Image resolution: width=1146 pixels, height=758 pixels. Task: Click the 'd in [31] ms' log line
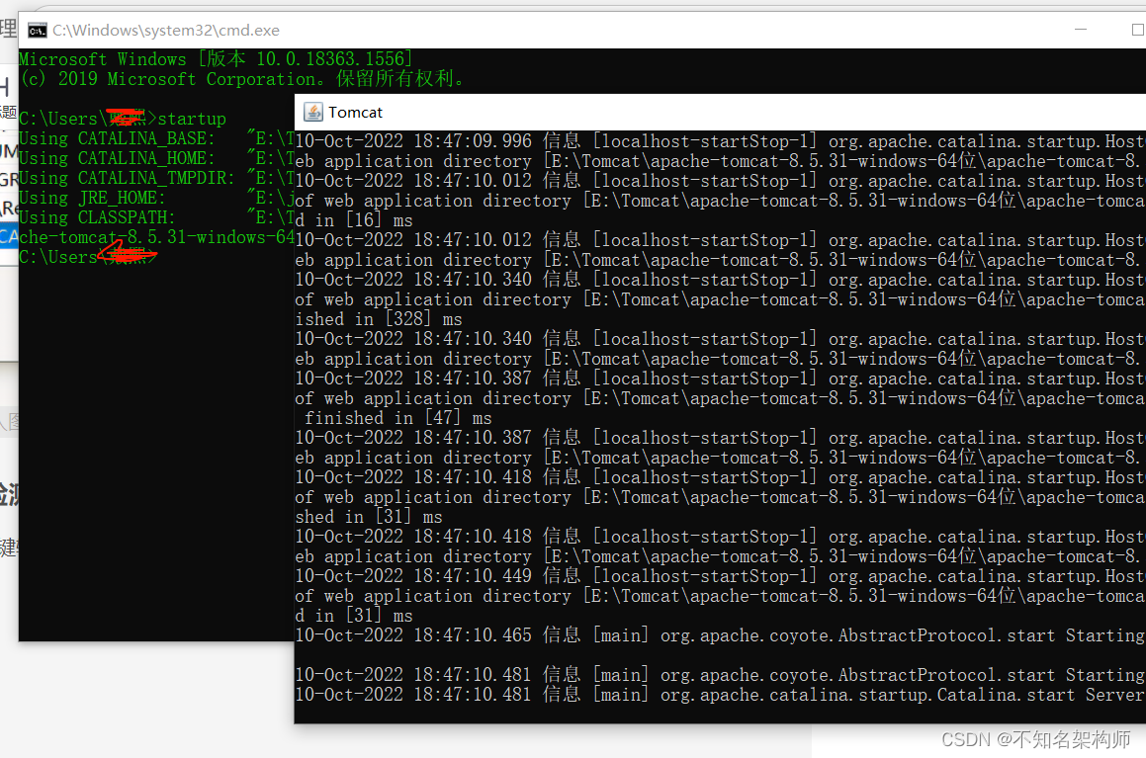click(x=354, y=616)
